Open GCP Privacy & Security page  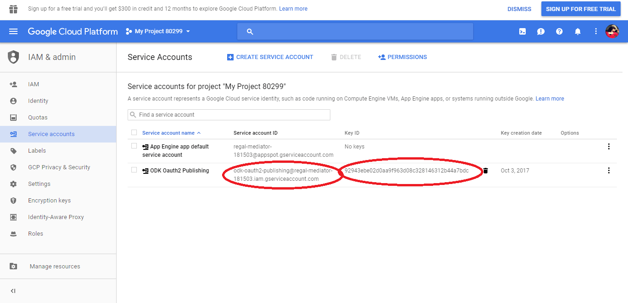pos(58,167)
